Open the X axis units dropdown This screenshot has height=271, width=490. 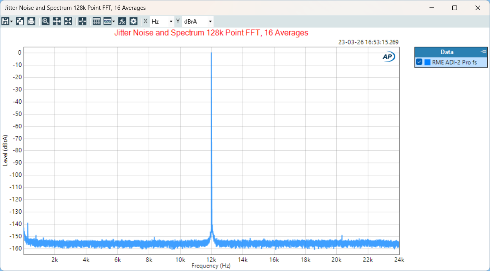[171, 21]
